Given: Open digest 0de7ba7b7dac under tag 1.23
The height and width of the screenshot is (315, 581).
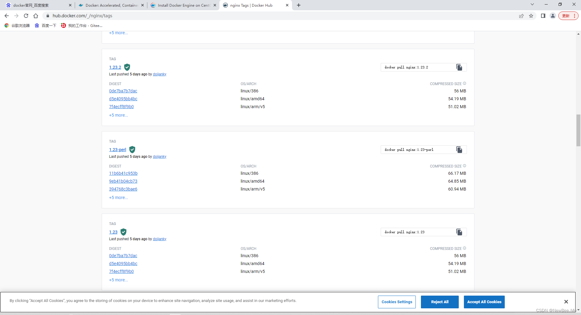Looking at the screenshot, I should click(123, 256).
